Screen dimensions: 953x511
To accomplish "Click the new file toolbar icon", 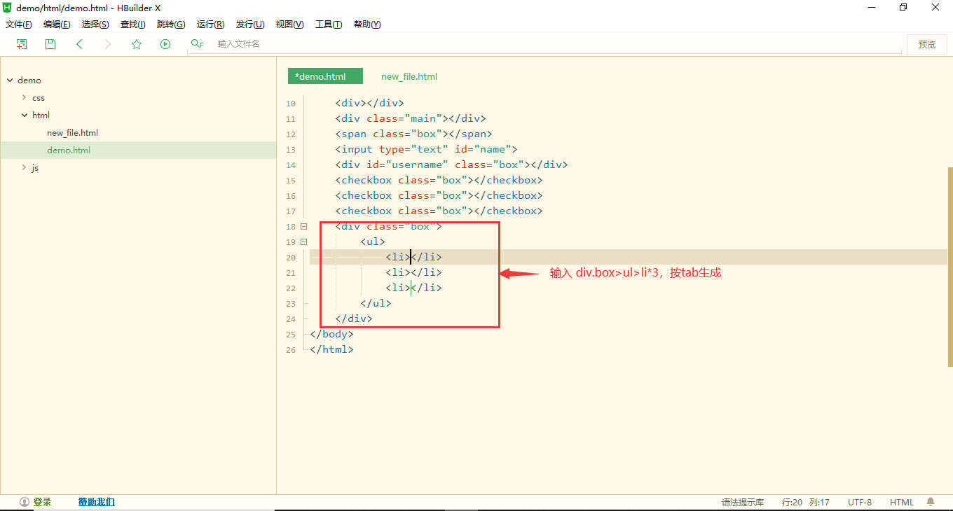I will [22, 44].
